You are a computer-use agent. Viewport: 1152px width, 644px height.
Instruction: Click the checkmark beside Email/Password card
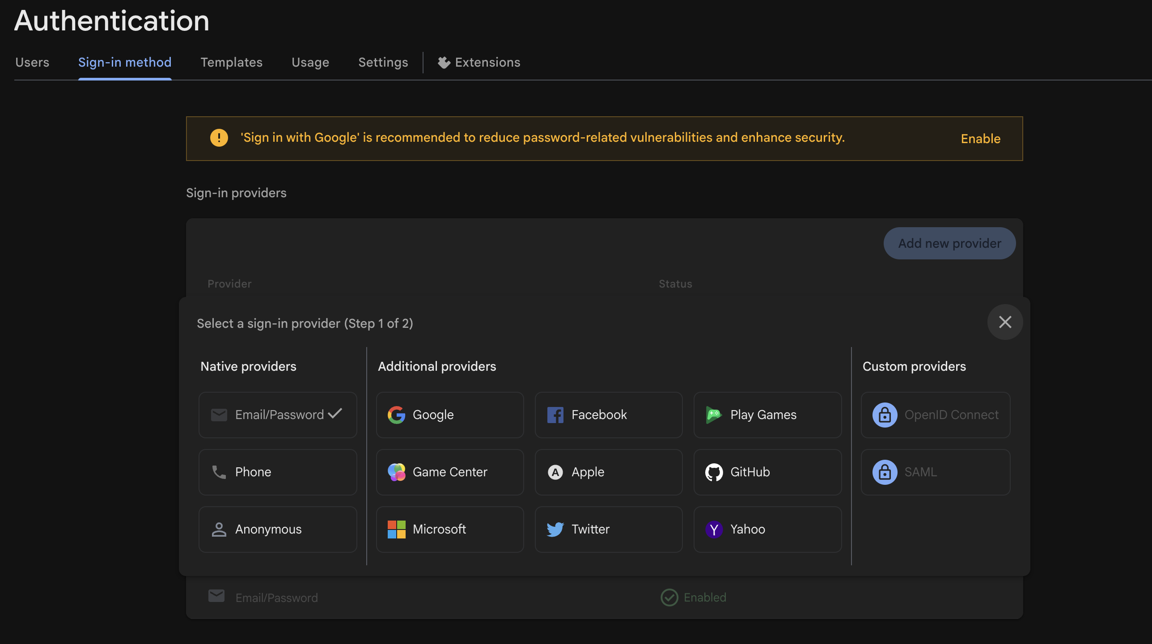[x=335, y=413]
